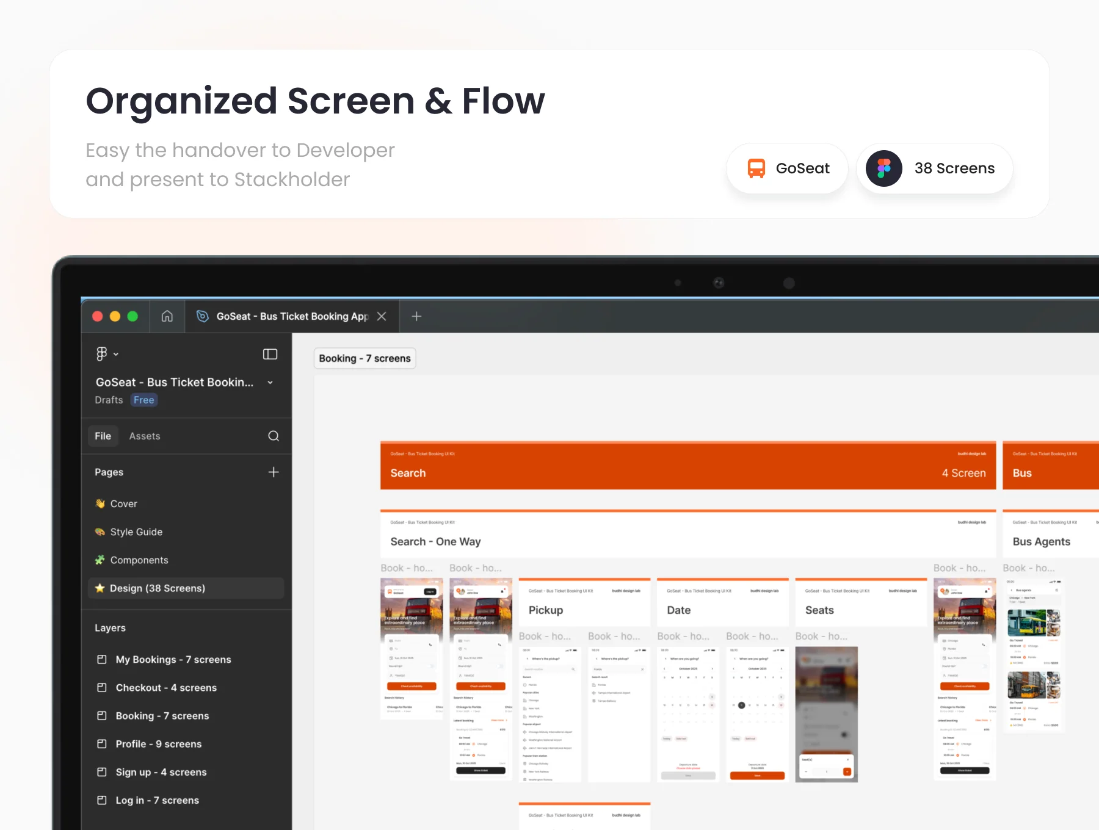Add a new page with plus icon
1099x830 pixels.
click(274, 472)
